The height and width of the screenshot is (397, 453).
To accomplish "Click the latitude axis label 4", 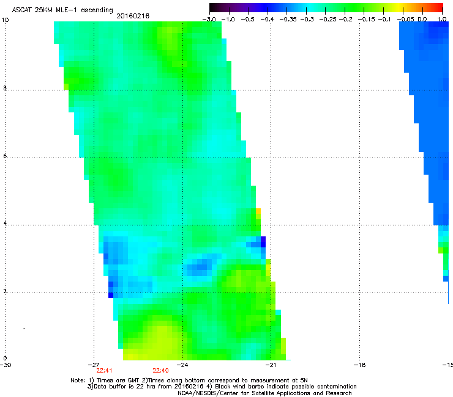I will (x=5, y=223).
